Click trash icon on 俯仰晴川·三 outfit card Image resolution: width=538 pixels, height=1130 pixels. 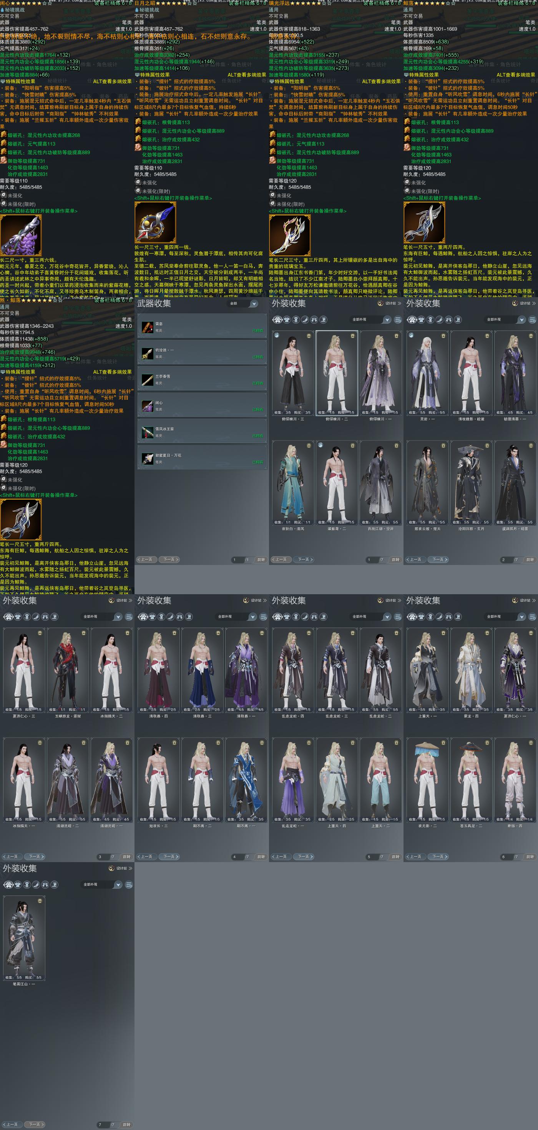[x=309, y=336]
